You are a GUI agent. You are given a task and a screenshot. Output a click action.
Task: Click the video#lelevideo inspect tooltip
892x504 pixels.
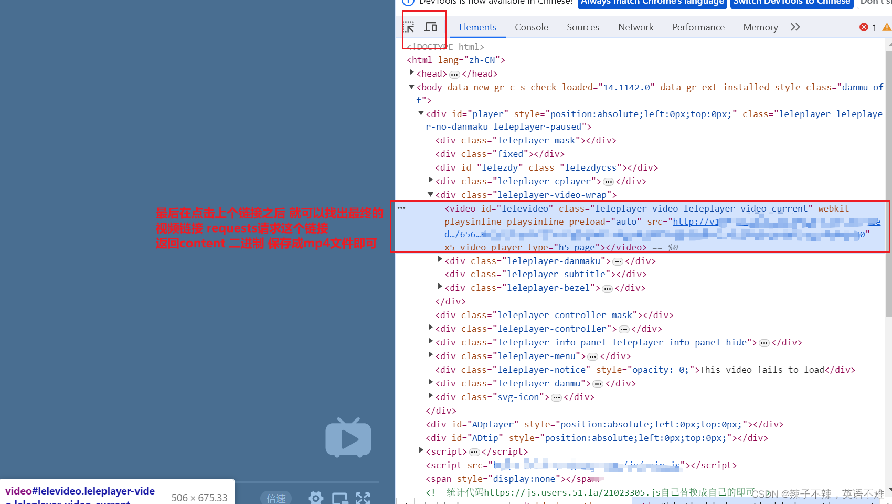coord(117,491)
